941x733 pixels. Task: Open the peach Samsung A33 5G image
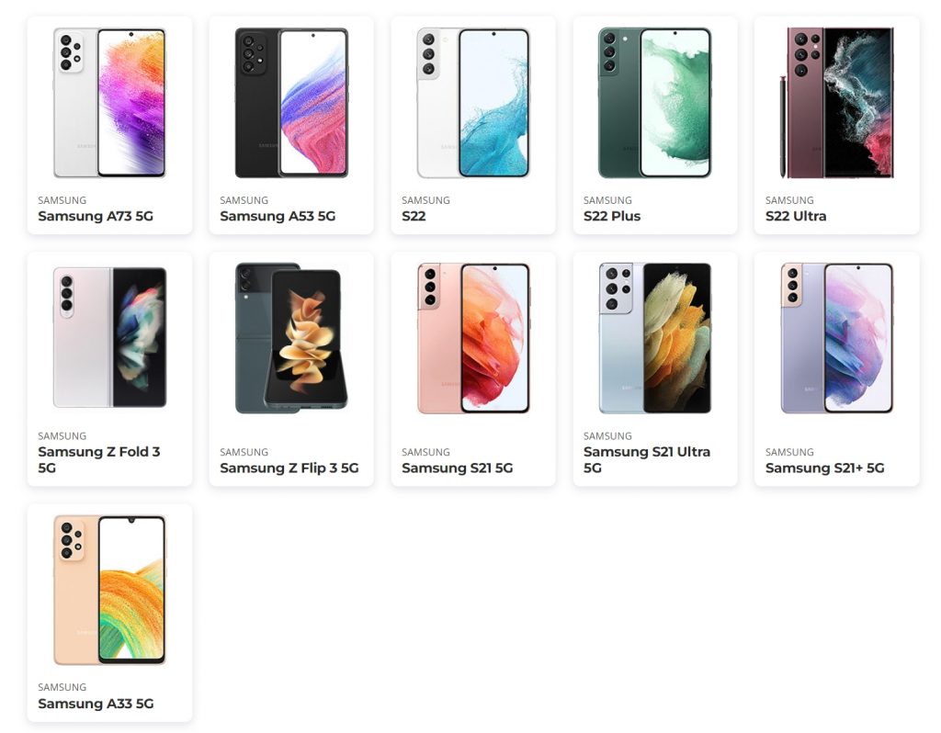[x=109, y=590]
